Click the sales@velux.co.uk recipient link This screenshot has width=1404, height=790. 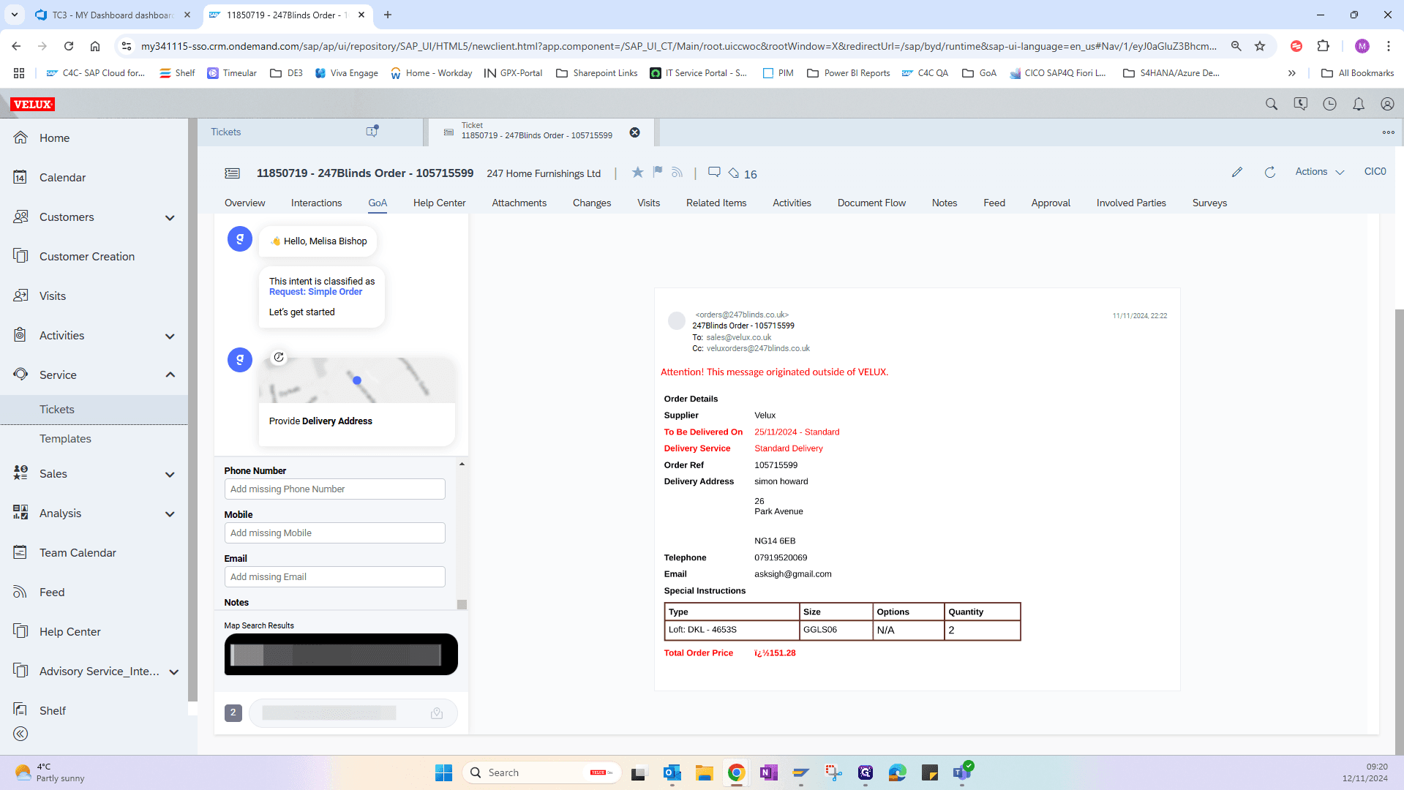738,338
